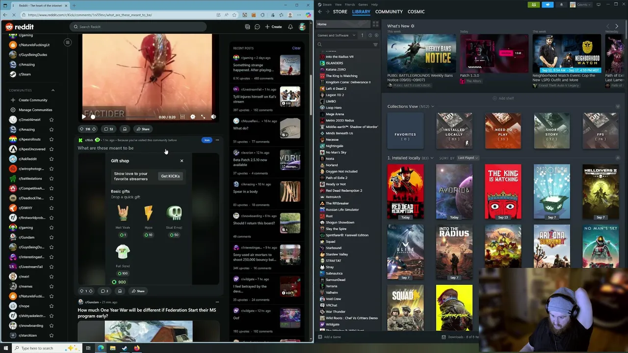Favorite r/AskReddit with the star
This screenshot has width=628, height=353.
pos(52,159)
